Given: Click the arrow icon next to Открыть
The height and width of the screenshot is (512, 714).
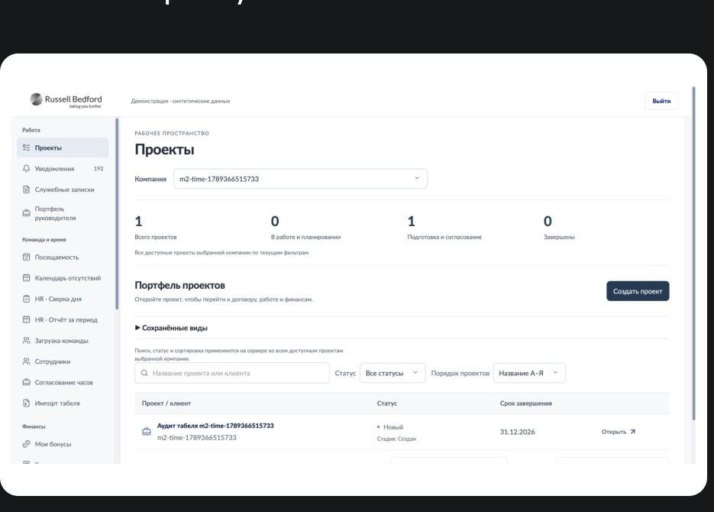Looking at the screenshot, I should pyautogui.click(x=632, y=432).
